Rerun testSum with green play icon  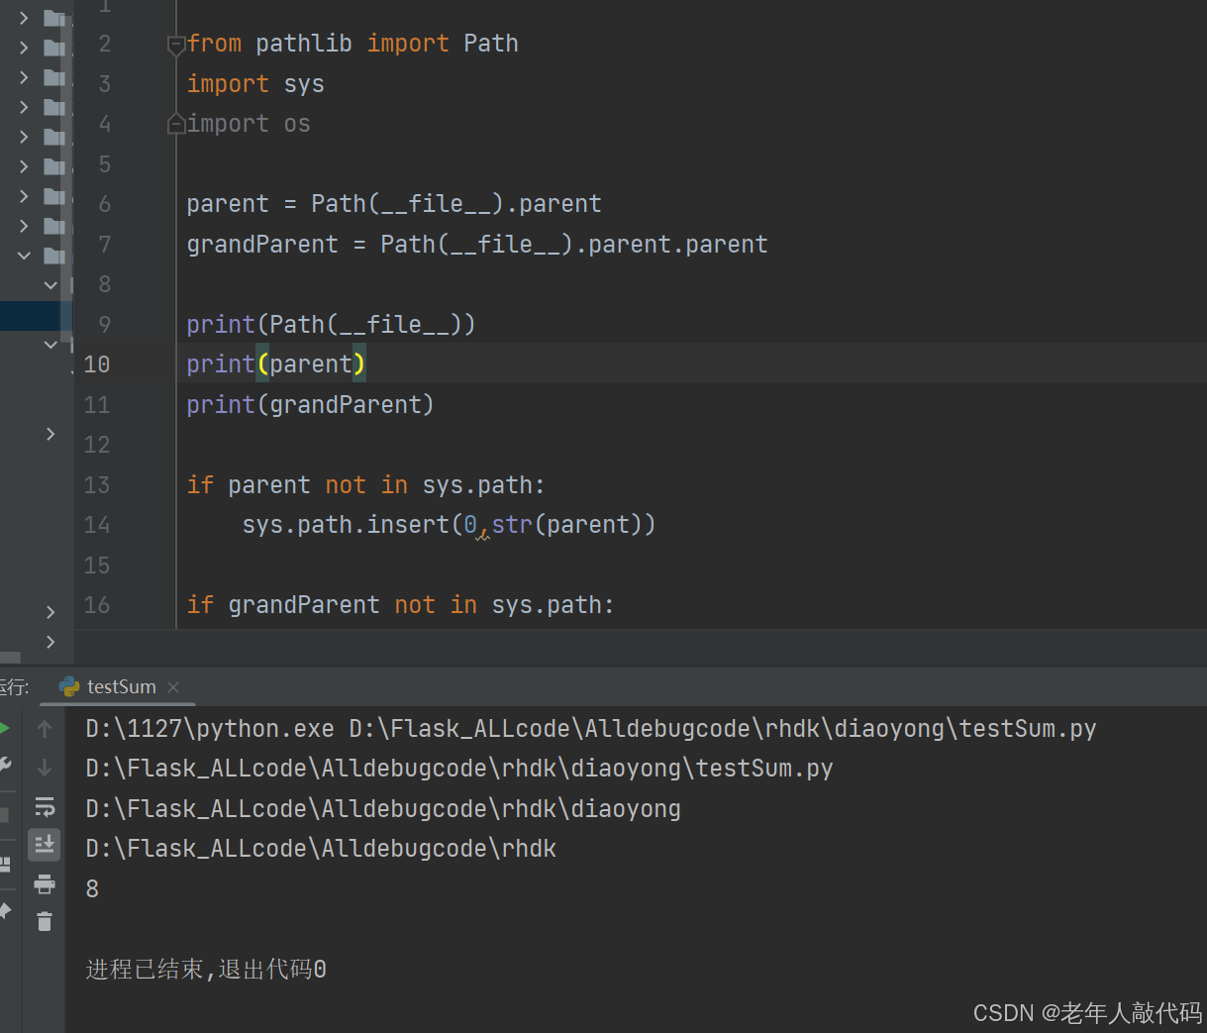tap(4, 729)
